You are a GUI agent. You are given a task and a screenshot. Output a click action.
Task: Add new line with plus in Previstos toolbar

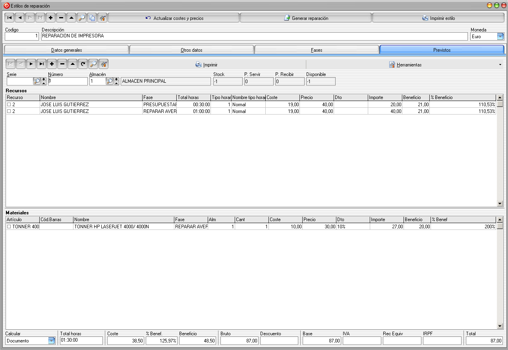coord(52,64)
